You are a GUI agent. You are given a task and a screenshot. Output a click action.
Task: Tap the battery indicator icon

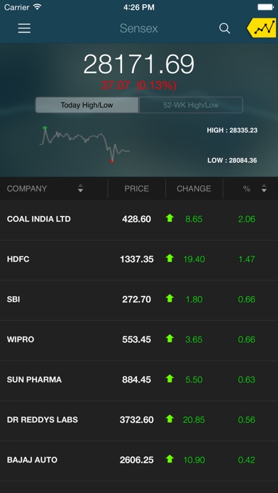pos(266,7)
